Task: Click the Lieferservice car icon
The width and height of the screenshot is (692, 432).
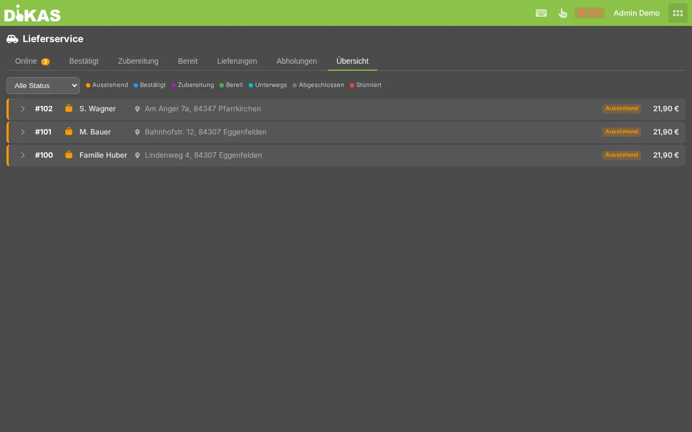Action: pos(12,39)
